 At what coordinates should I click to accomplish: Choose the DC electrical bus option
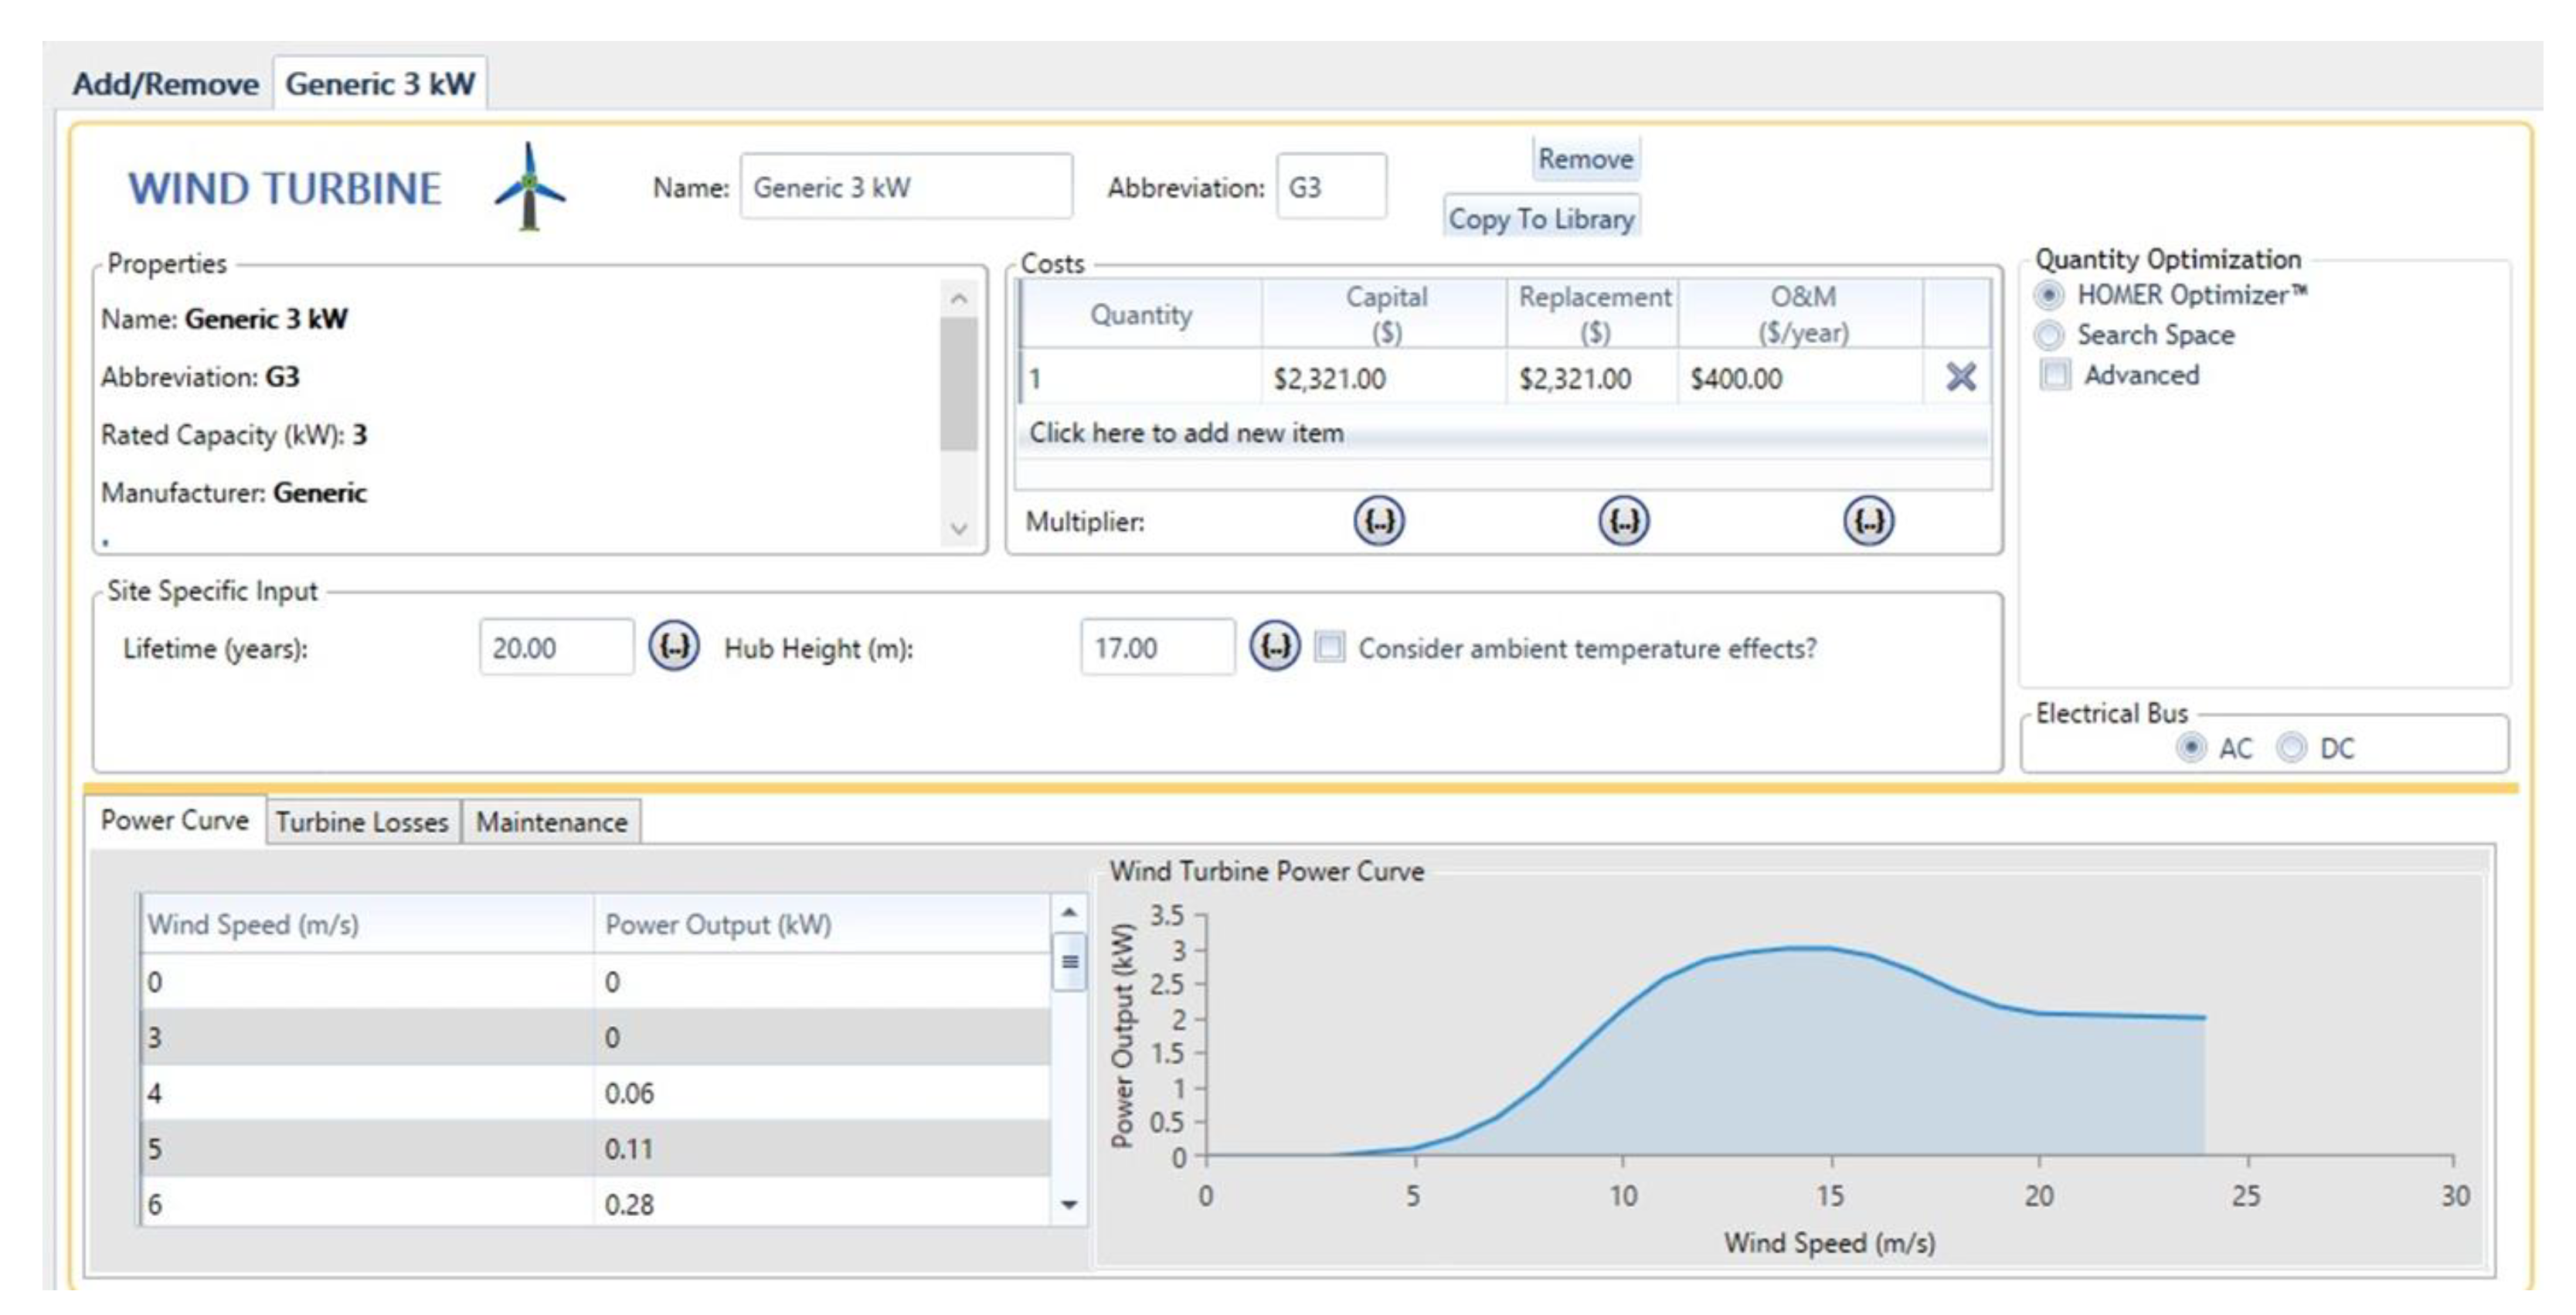click(2291, 748)
